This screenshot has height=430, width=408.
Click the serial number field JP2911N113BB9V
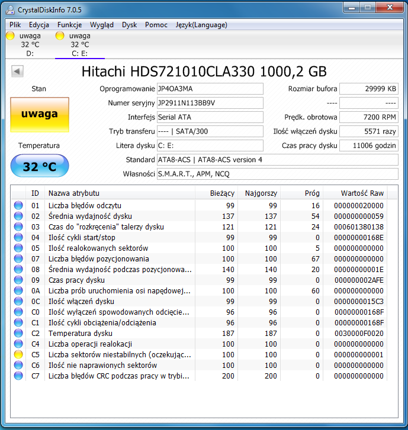point(210,103)
